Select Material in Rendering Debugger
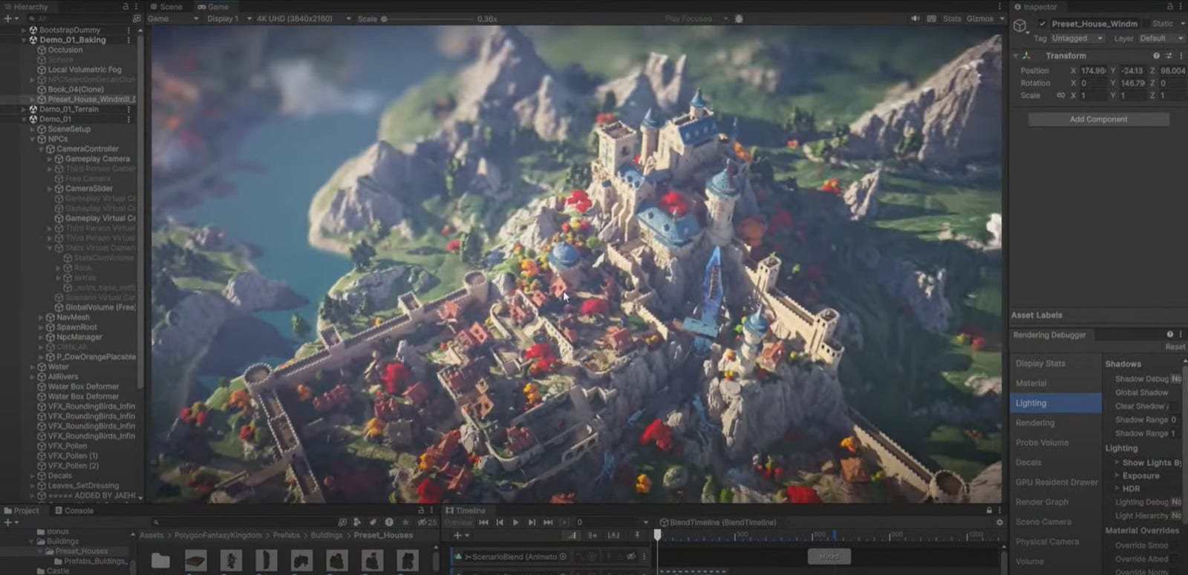The image size is (1188, 575). click(x=1054, y=384)
